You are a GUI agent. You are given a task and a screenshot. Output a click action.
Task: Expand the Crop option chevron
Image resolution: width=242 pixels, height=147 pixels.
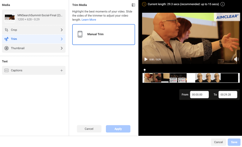tap(61, 30)
